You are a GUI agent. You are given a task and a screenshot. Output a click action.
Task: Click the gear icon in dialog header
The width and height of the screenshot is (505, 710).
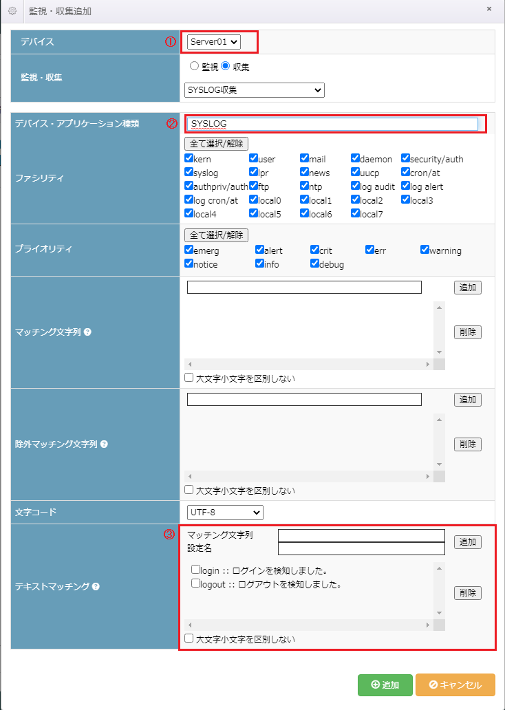(12, 11)
